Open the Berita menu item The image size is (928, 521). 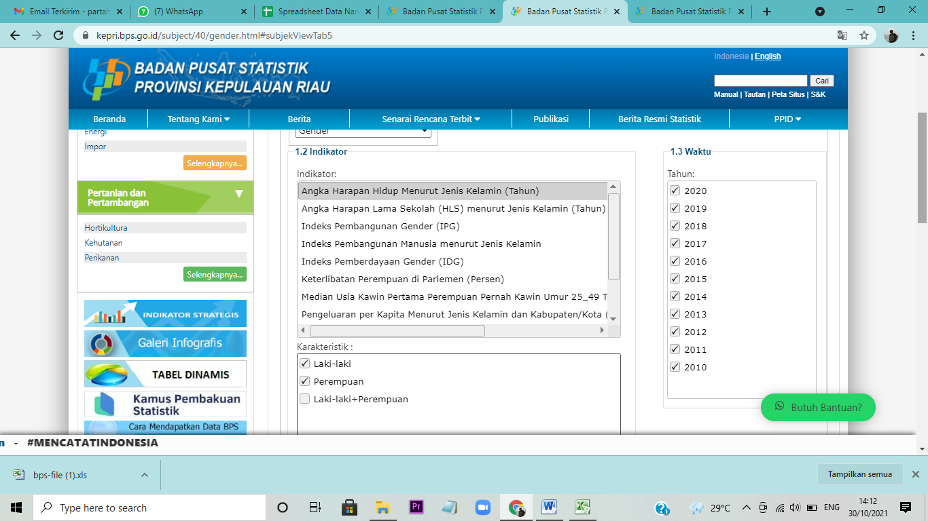[x=299, y=119]
